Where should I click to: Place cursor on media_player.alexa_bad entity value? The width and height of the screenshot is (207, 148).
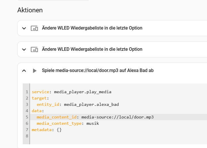[x=91, y=104]
